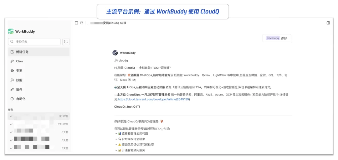Open the Claw menu item

coord(39,61)
